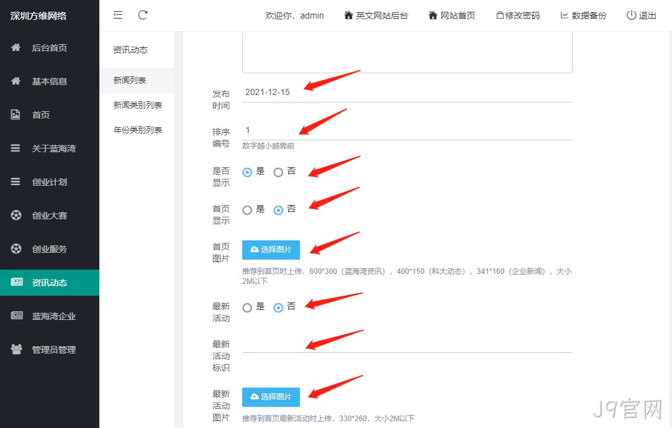The height and width of the screenshot is (428, 672).
Task: Click the large text area at top
Action: (x=407, y=52)
